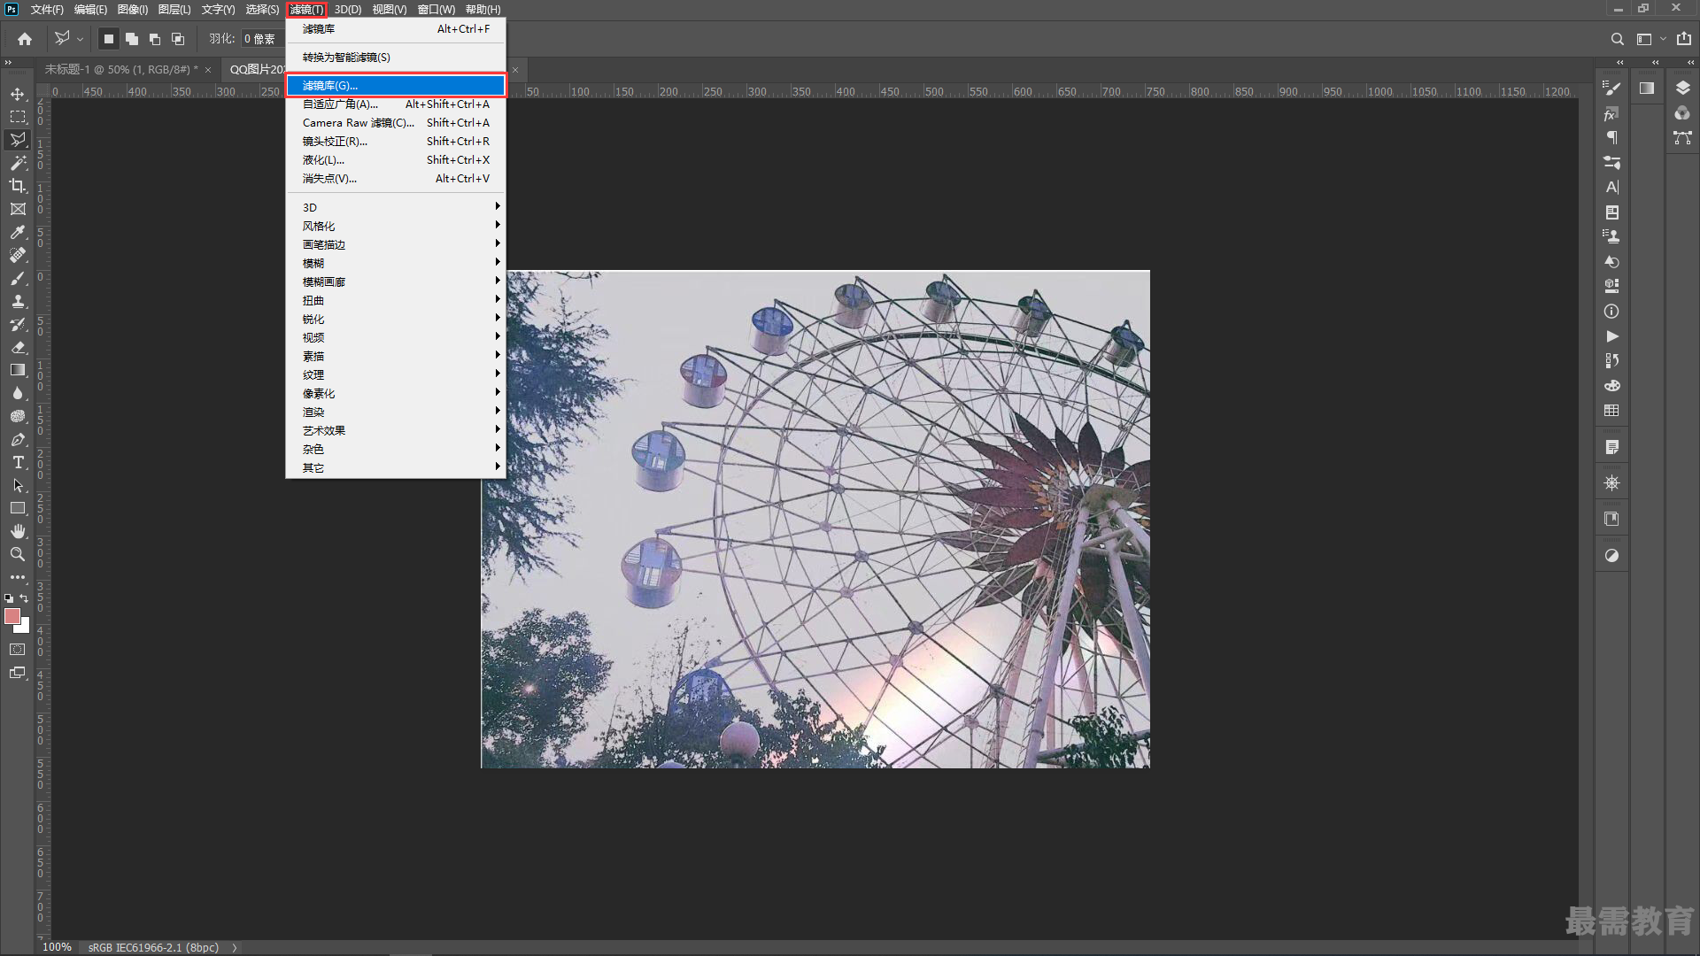Choose 滤镜库(G)... from the menu
Image resolution: width=1700 pixels, height=956 pixels.
pos(396,85)
